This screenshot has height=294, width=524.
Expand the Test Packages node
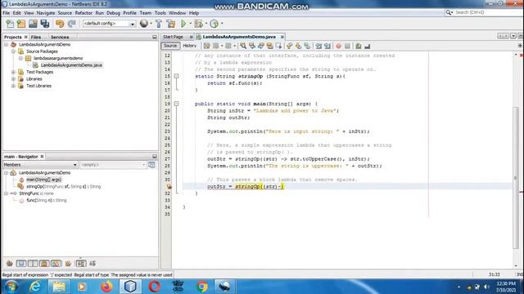pyautogui.click(x=13, y=72)
